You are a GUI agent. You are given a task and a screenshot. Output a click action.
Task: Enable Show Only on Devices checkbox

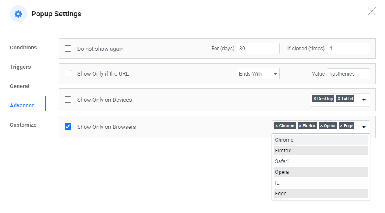[x=68, y=100]
